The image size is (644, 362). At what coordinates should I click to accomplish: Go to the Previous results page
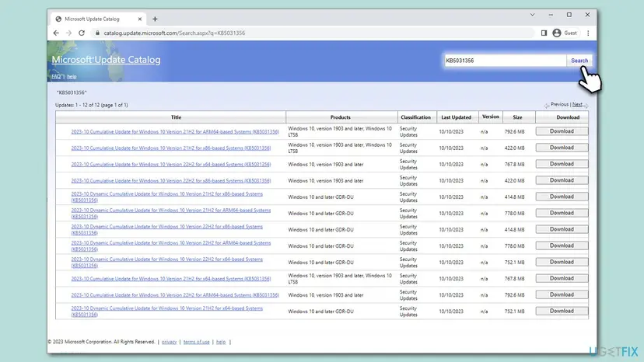559,104
